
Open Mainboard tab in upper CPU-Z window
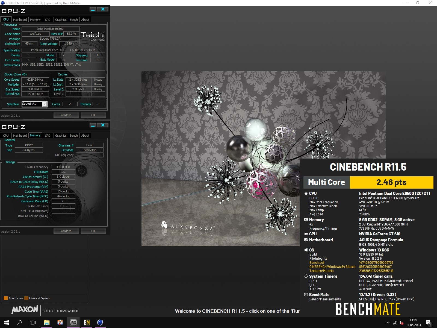pyautogui.click(x=20, y=20)
